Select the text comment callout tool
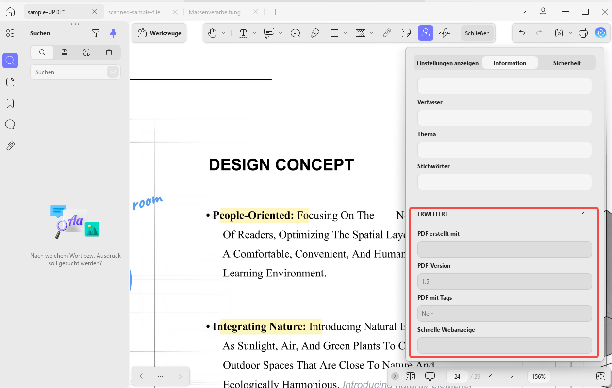Screen dimensions: 612x388 click(x=269, y=33)
